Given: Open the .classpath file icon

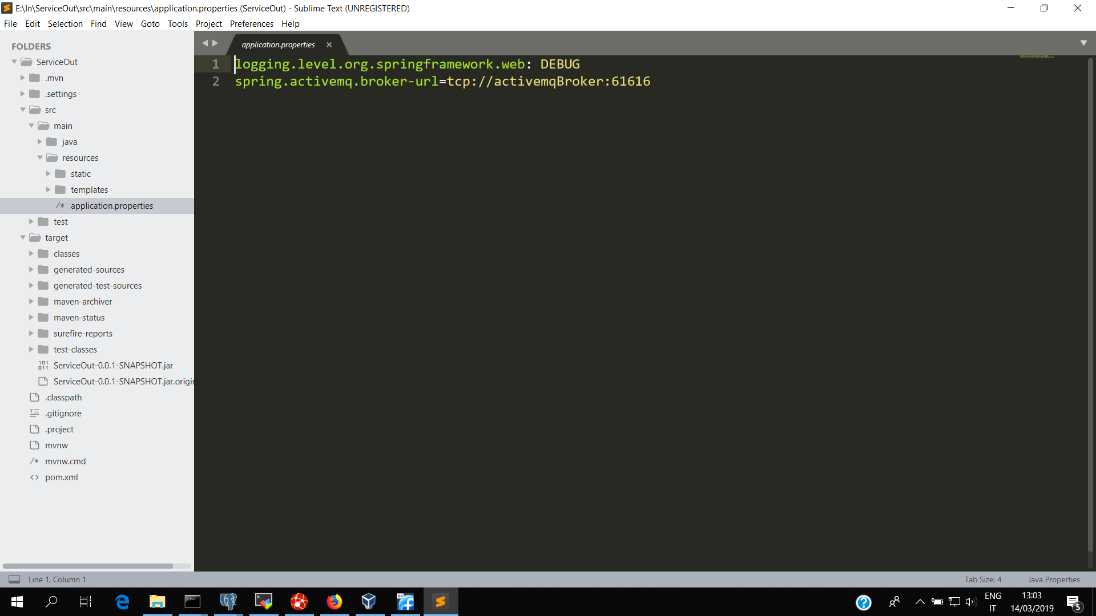Looking at the screenshot, I should tap(35, 397).
